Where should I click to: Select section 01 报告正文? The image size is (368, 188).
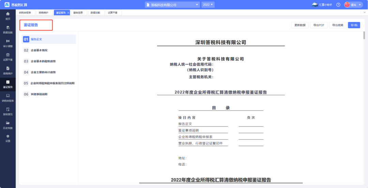click(x=49, y=39)
